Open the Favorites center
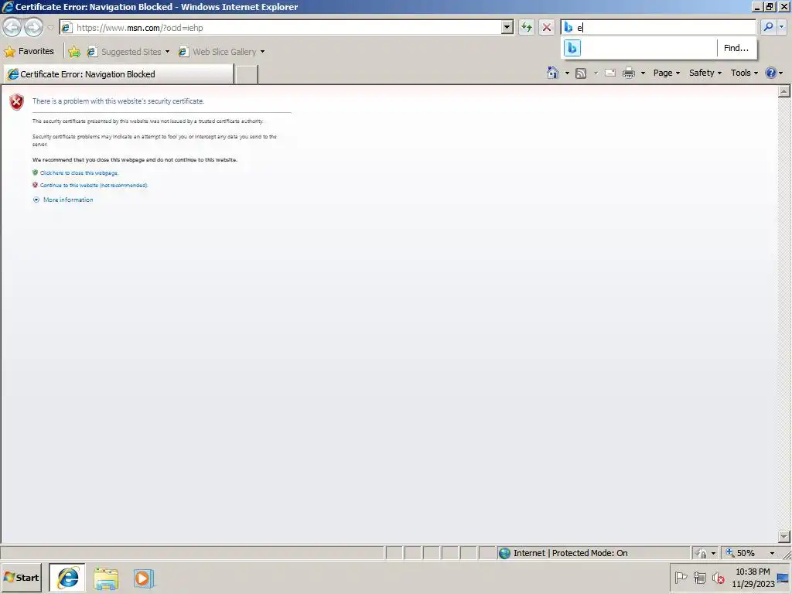This screenshot has height=594, width=792. 29,51
